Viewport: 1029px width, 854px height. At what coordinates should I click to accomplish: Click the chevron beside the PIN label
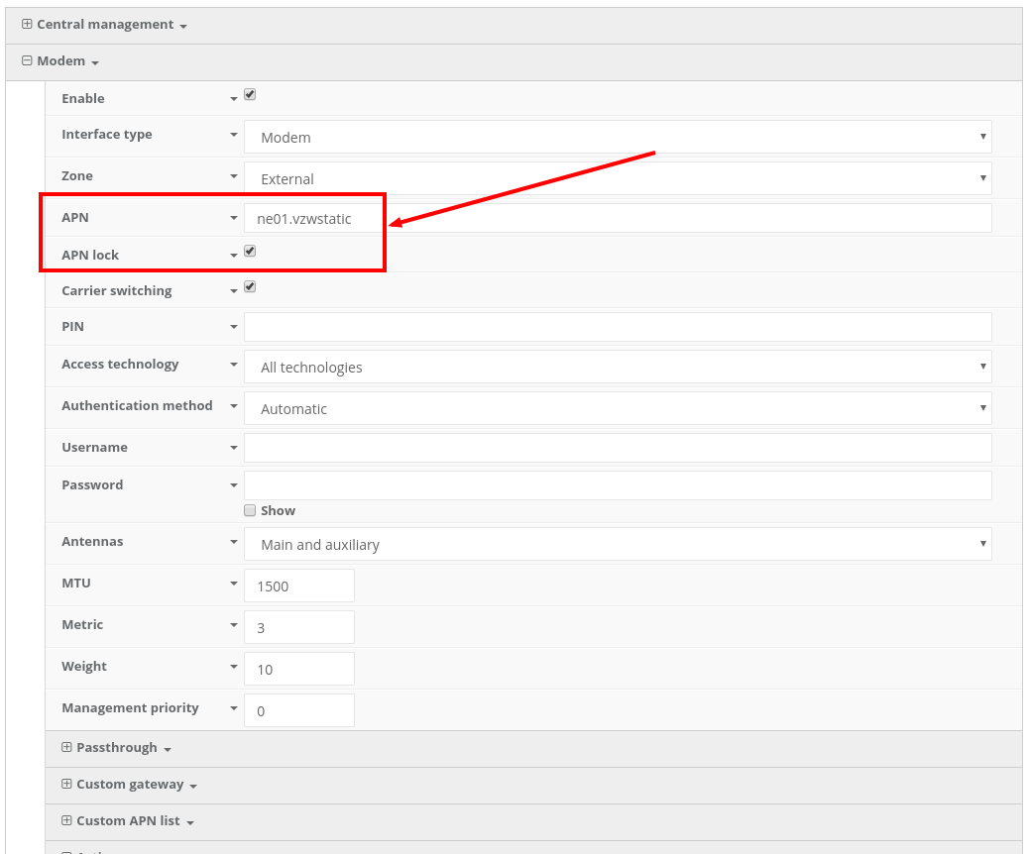point(234,326)
